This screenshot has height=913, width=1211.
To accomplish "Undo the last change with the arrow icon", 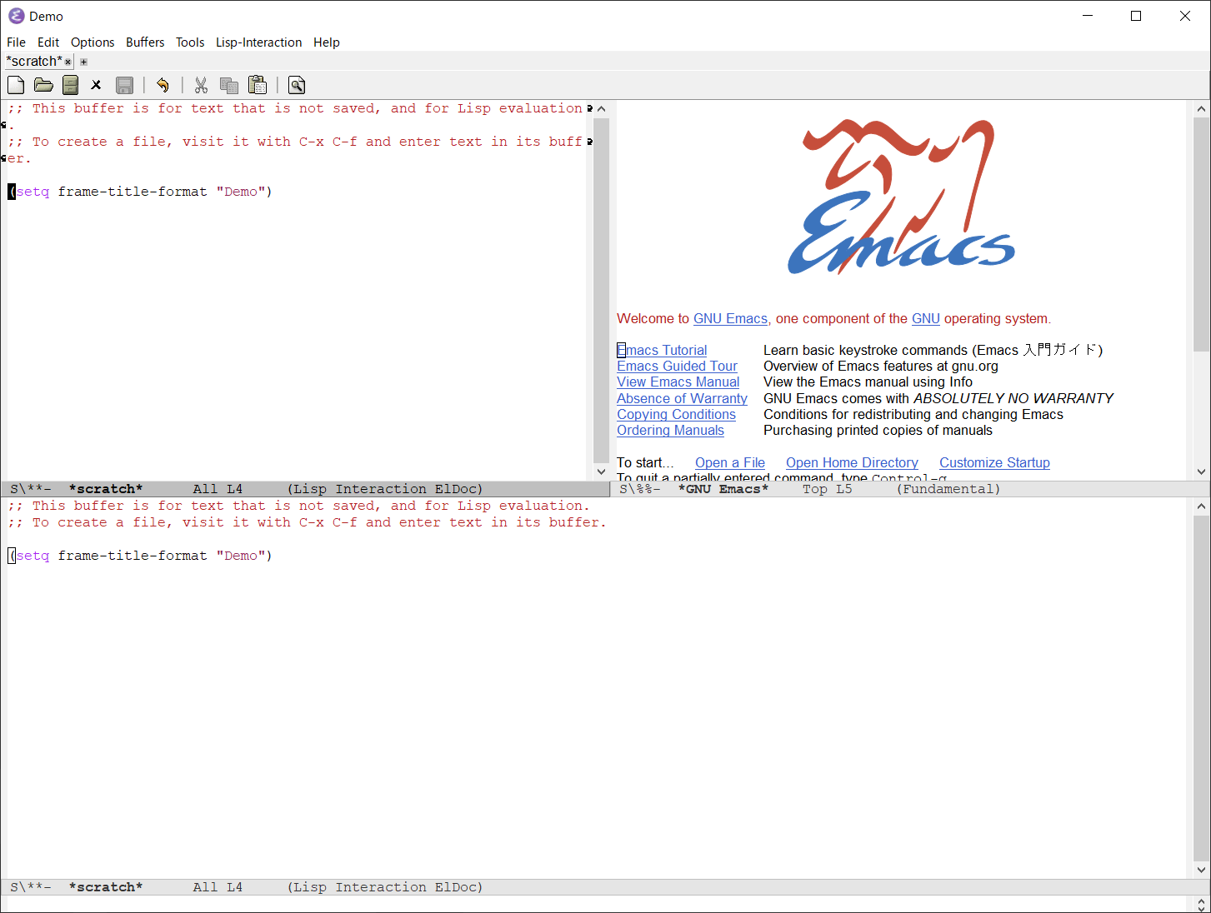I will 163,85.
